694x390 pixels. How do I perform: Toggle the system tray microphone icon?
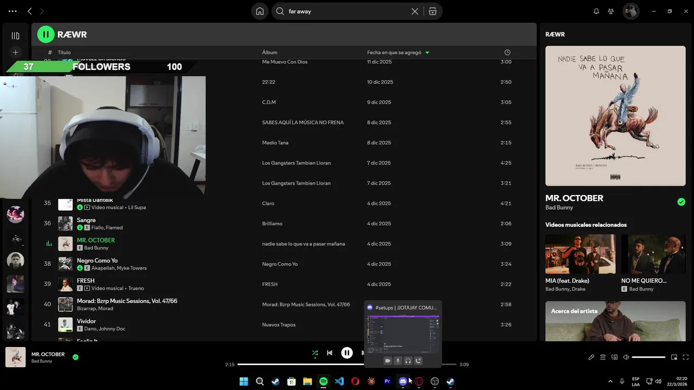tap(622, 381)
